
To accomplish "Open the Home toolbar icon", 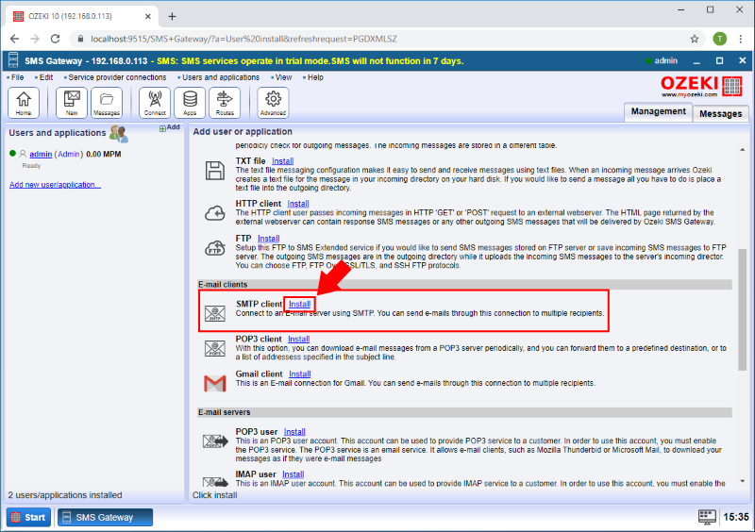I will click(23, 103).
